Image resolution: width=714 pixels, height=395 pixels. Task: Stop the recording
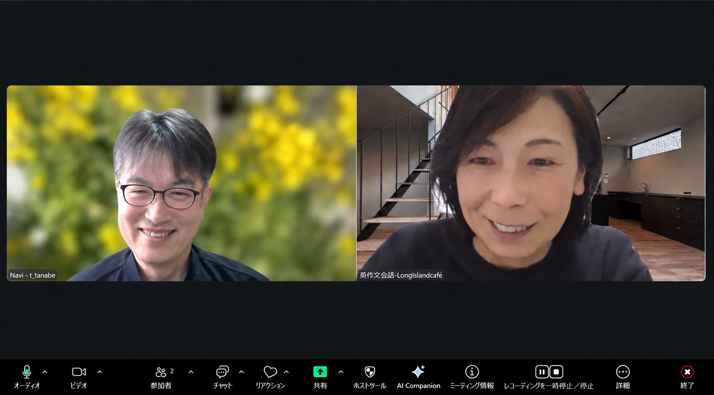[x=556, y=372]
